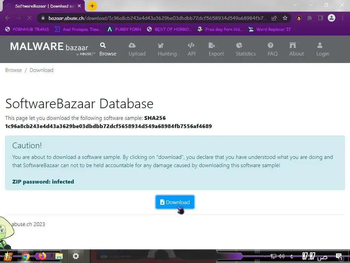Click the input language indicator in tray
Screen dimensions: 350x263
coord(292,256)
